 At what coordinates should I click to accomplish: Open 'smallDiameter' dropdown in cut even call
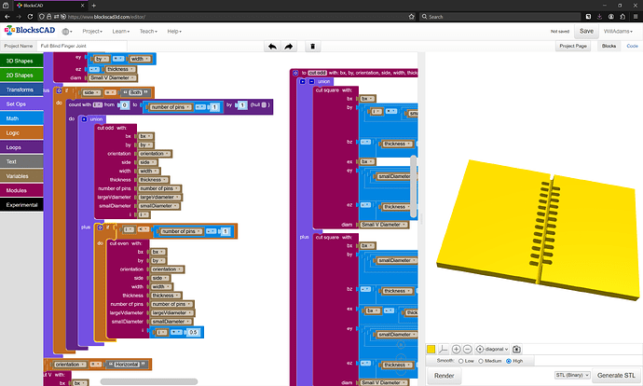click(x=171, y=322)
